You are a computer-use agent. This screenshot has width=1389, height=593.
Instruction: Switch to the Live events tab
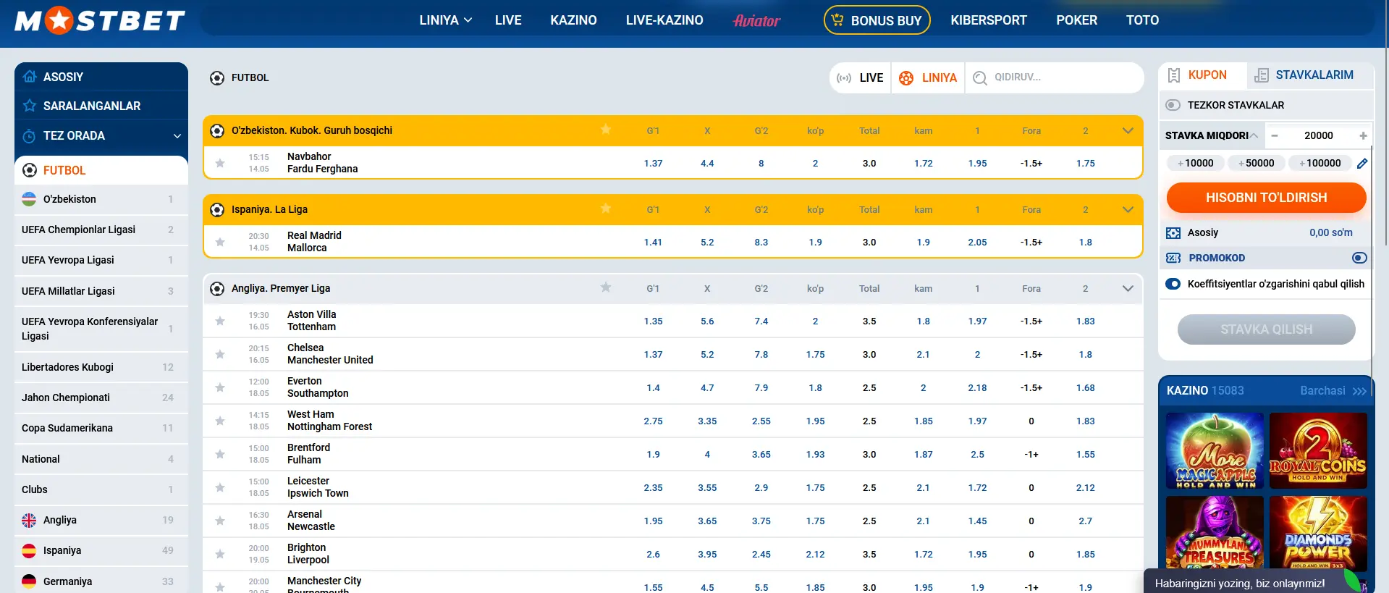coord(860,77)
